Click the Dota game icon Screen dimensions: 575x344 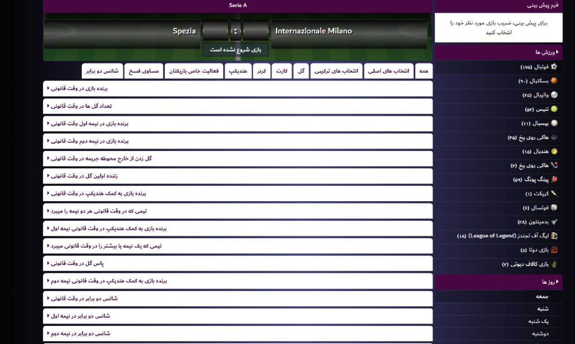[554, 250]
